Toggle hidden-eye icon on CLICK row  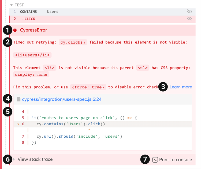[189, 19]
